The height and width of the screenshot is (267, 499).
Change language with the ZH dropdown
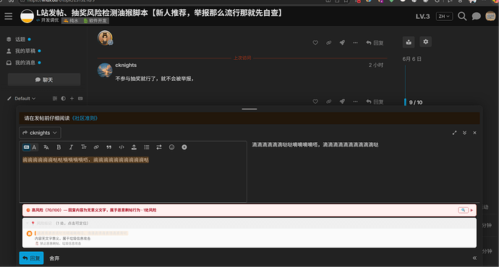(444, 16)
